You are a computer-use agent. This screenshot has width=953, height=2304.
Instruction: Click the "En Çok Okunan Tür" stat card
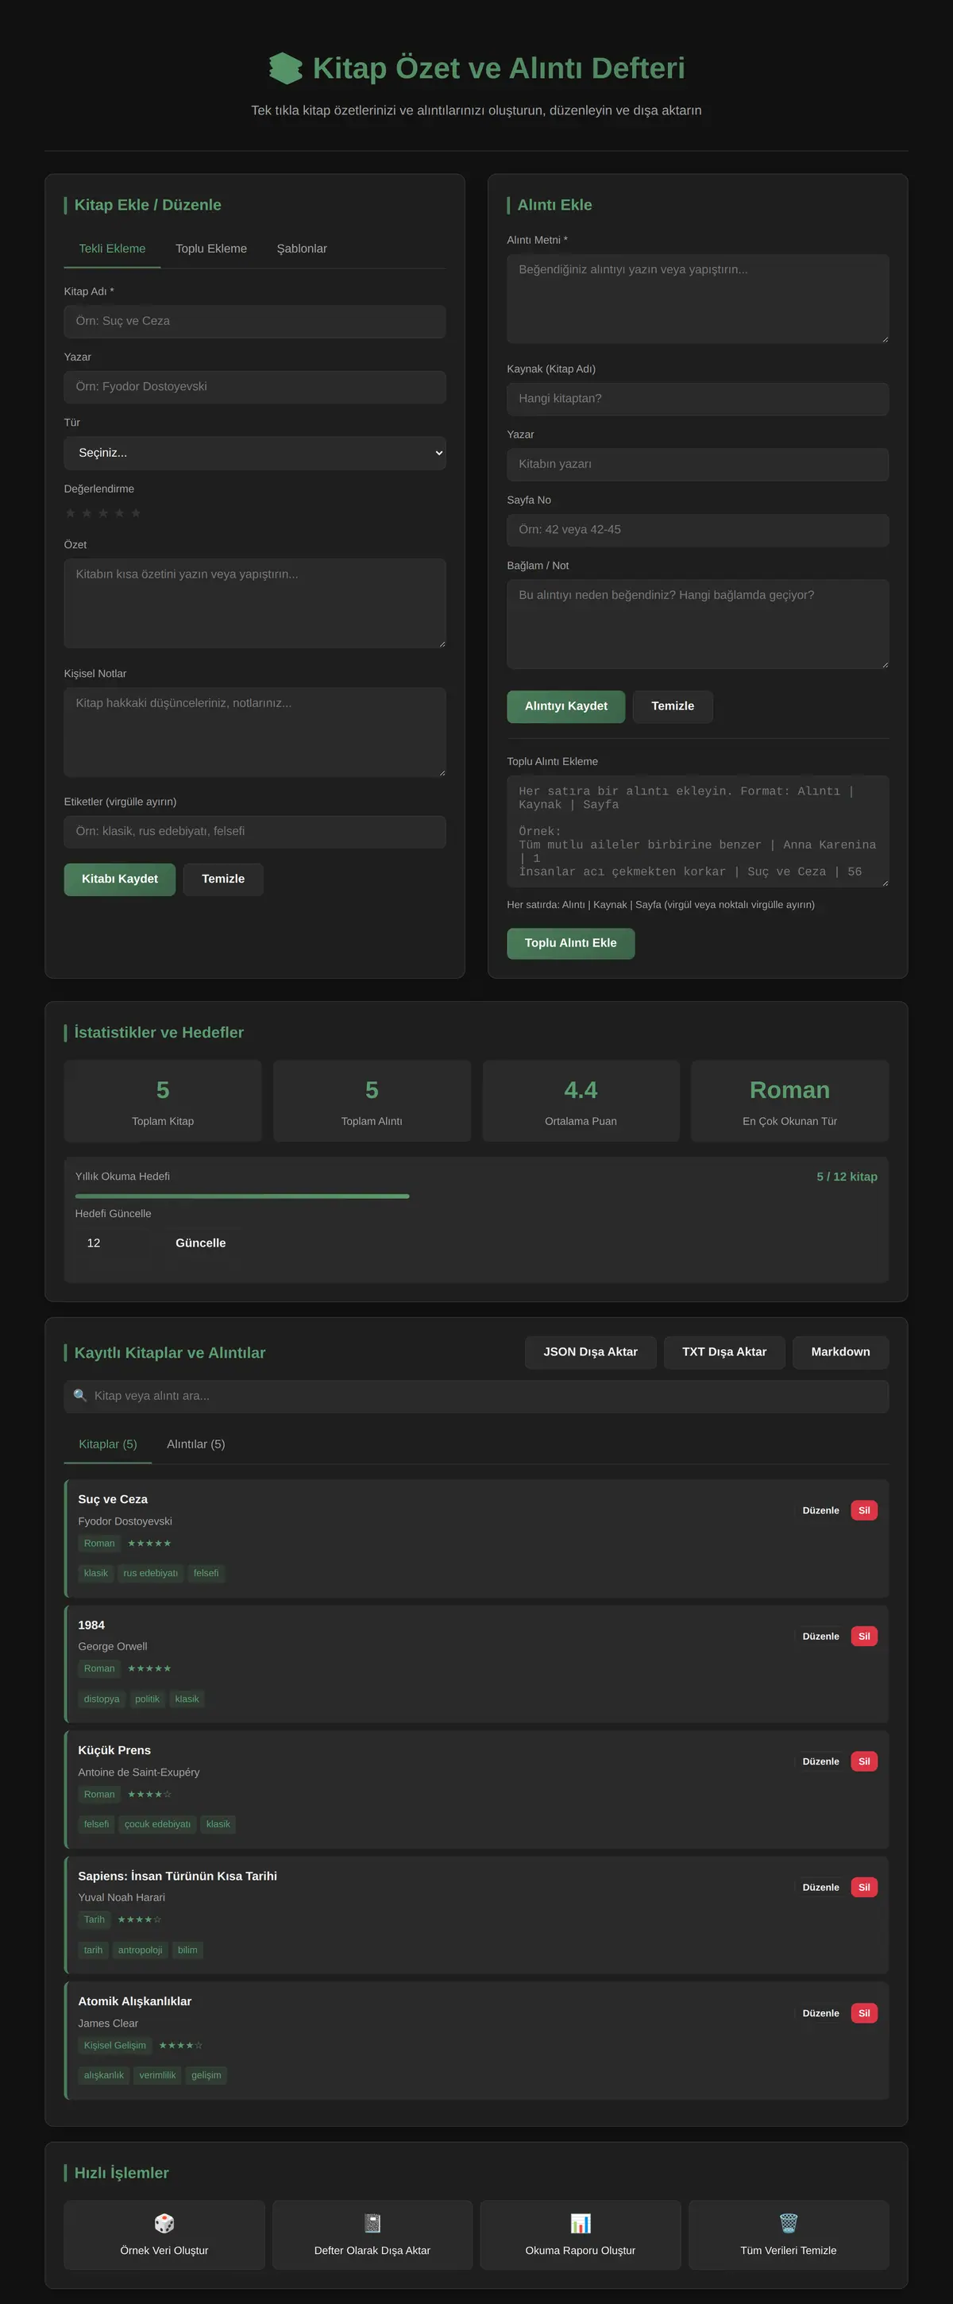click(790, 1101)
